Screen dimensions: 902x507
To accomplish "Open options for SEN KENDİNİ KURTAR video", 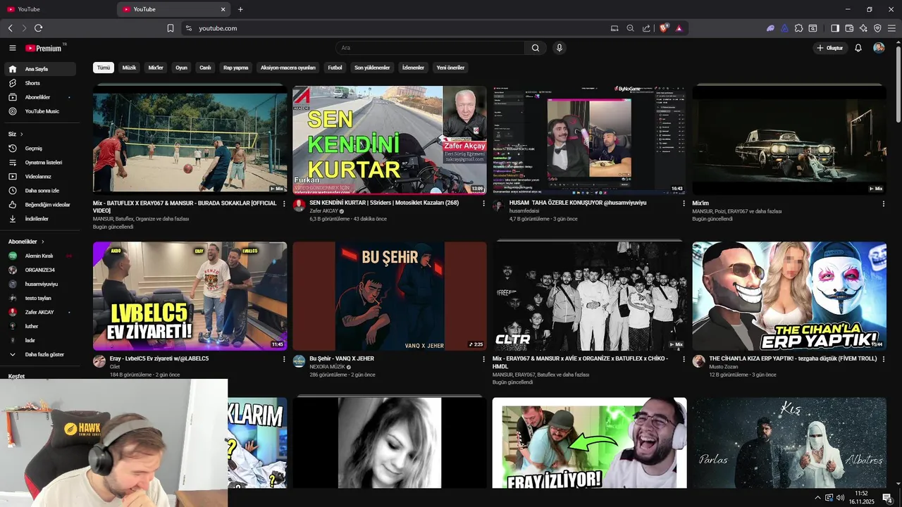I will click(483, 203).
